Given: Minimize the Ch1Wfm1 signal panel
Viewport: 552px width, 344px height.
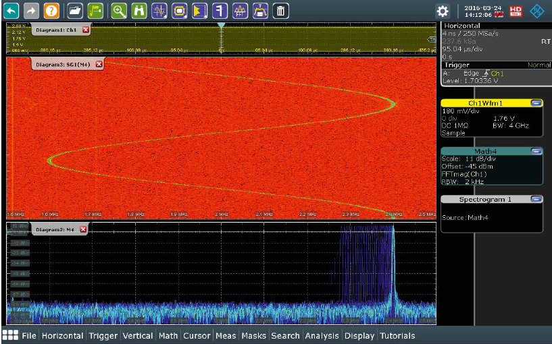Looking at the screenshot, I should (536, 103).
